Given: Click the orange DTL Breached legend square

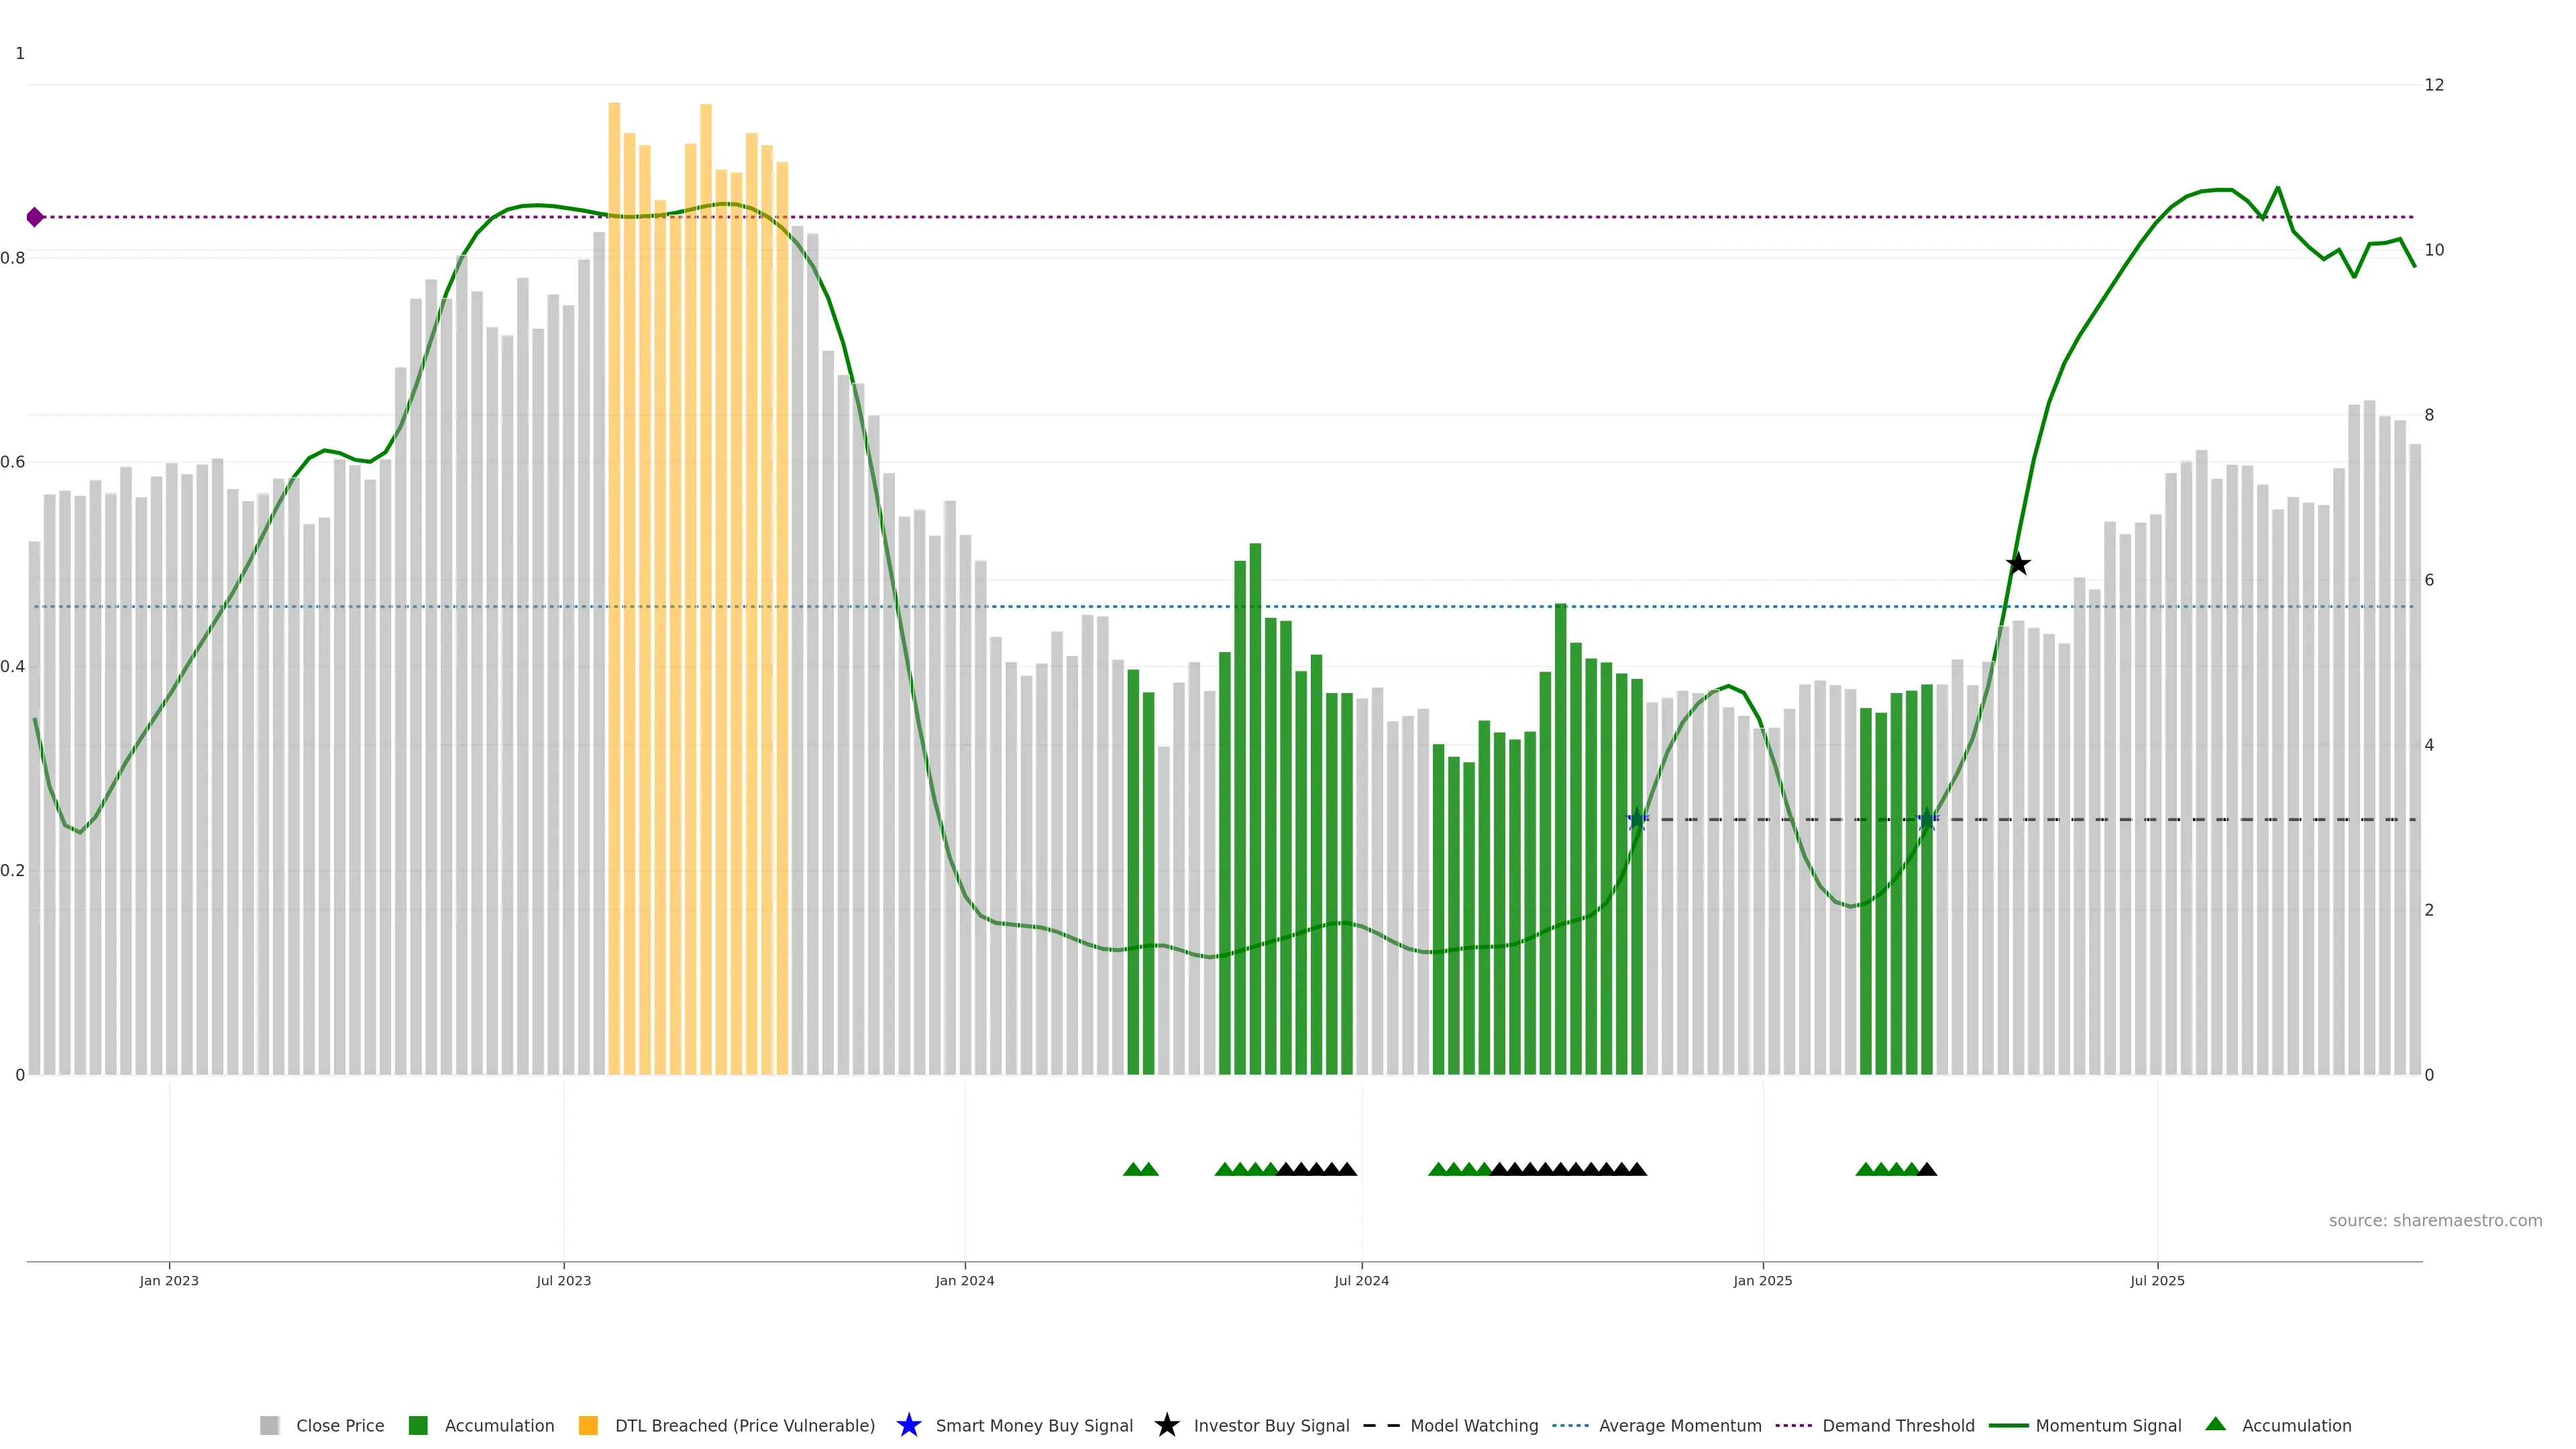Looking at the screenshot, I should pos(588,1425).
